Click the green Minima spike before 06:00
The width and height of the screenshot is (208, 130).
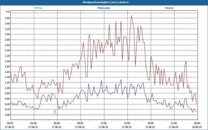[55, 112]
